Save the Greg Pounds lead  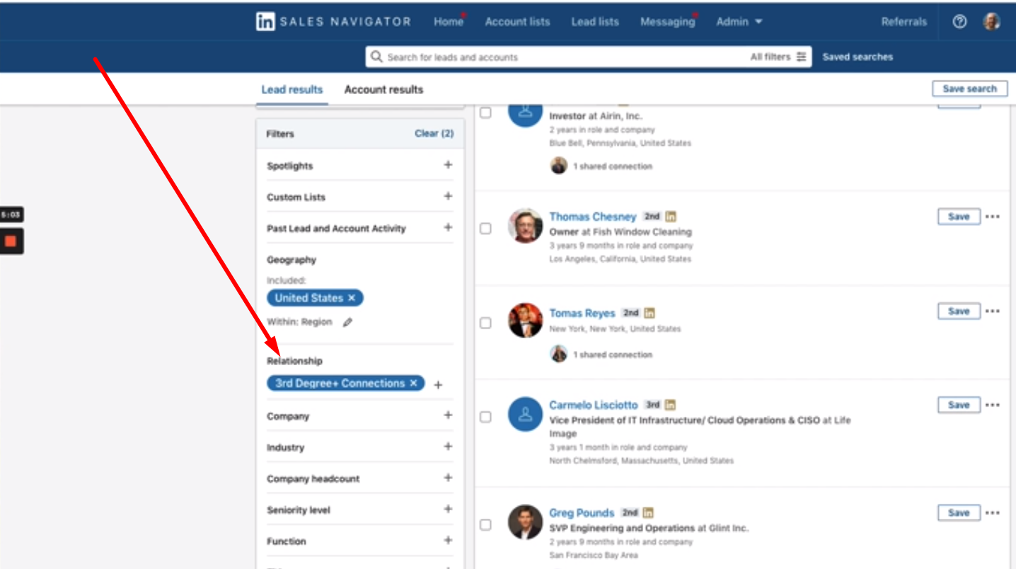click(959, 513)
